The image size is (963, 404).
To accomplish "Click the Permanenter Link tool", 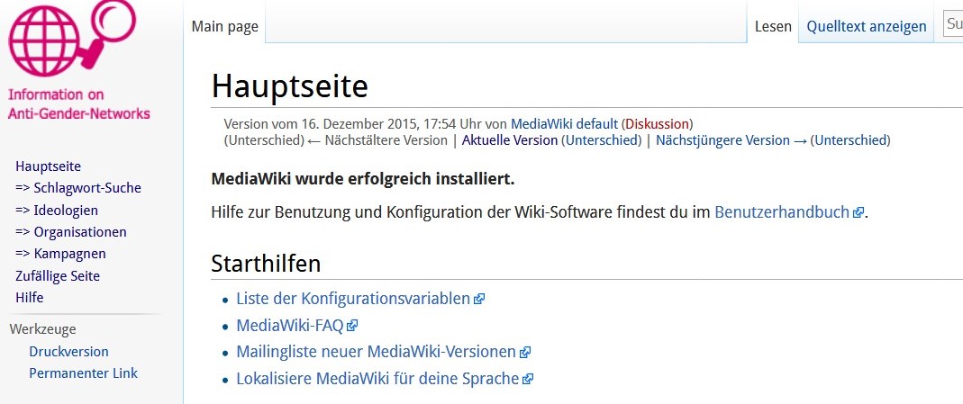I will tap(83, 373).
